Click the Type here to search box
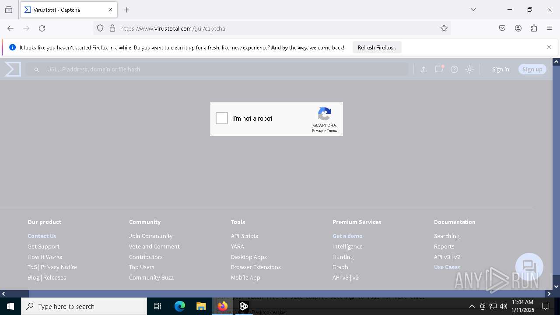Image resolution: width=560 pixels, height=315 pixels. (84, 306)
